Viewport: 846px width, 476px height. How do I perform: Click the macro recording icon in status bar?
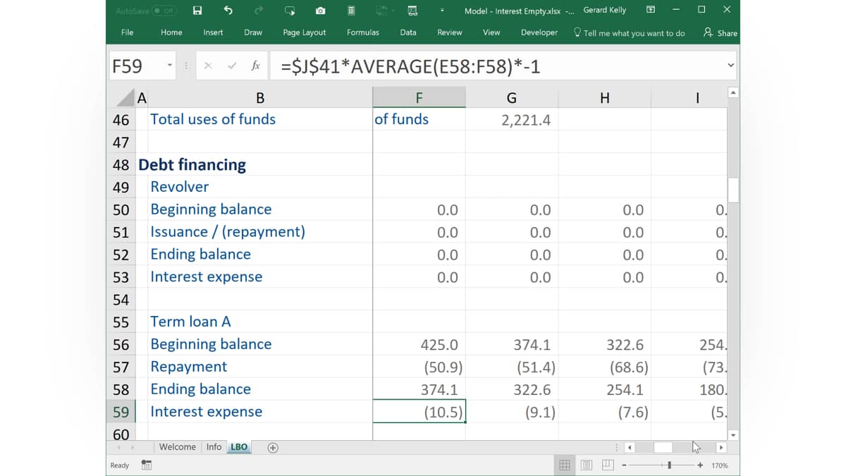pos(147,465)
